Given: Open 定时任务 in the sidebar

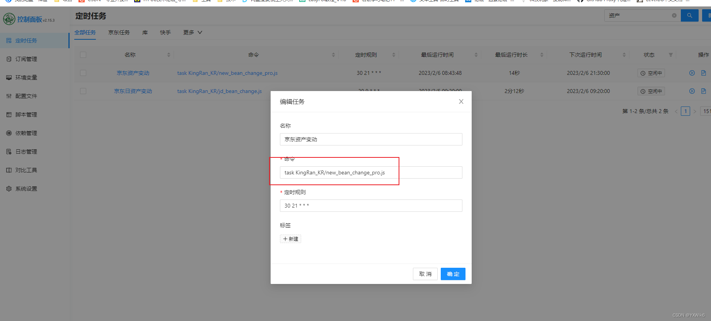Looking at the screenshot, I should (x=35, y=41).
